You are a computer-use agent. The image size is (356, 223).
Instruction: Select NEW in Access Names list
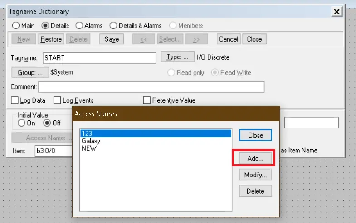click(156, 148)
